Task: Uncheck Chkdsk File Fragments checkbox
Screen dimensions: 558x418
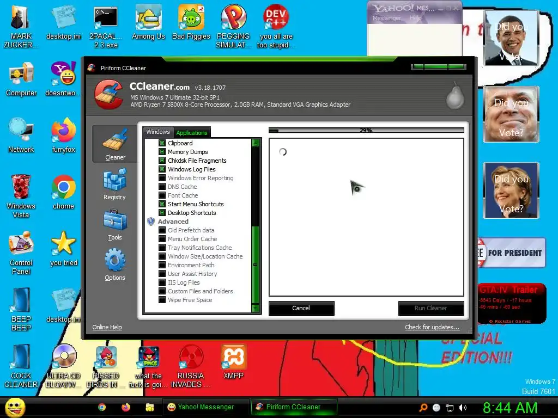Action: [162, 161]
